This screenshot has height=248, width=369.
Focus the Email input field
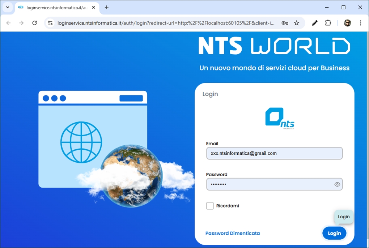point(274,153)
